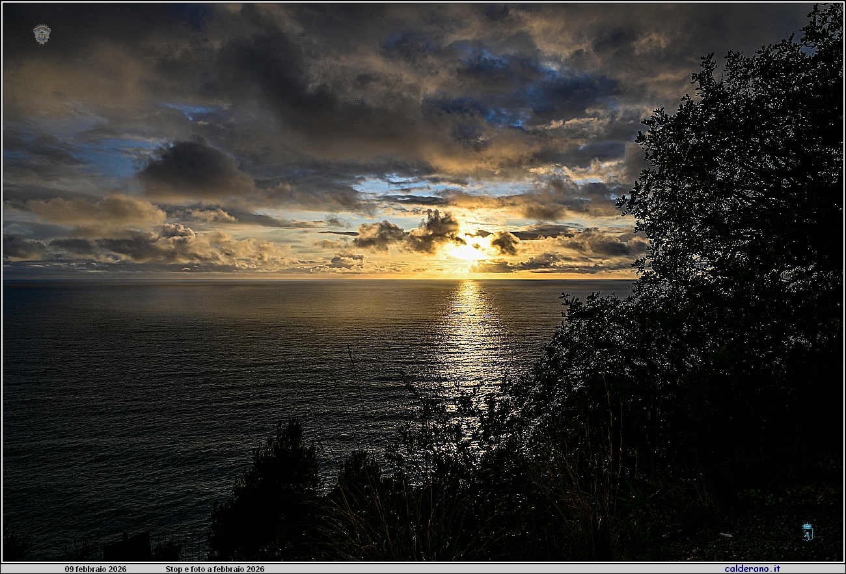This screenshot has height=574, width=846.
Task: Click the dark open sea on the left
Action: click(130, 390)
